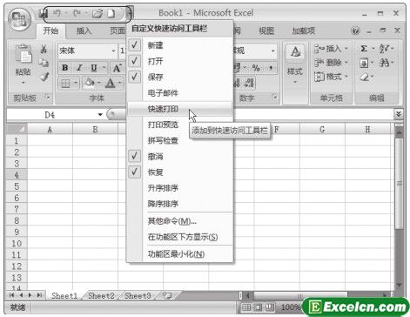The width and height of the screenshot is (410, 317).
Task: Toggle Underline formatting
Action: pos(94,68)
